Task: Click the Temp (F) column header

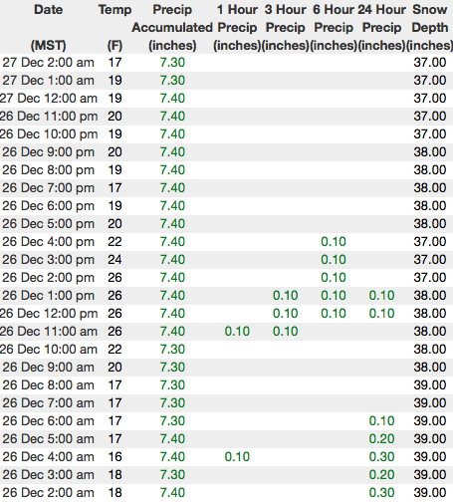Action: [114, 27]
